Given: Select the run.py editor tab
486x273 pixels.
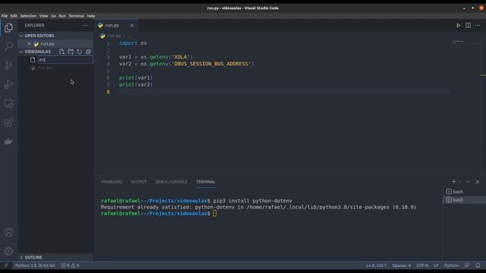Looking at the screenshot, I should [x=115, y=25].
